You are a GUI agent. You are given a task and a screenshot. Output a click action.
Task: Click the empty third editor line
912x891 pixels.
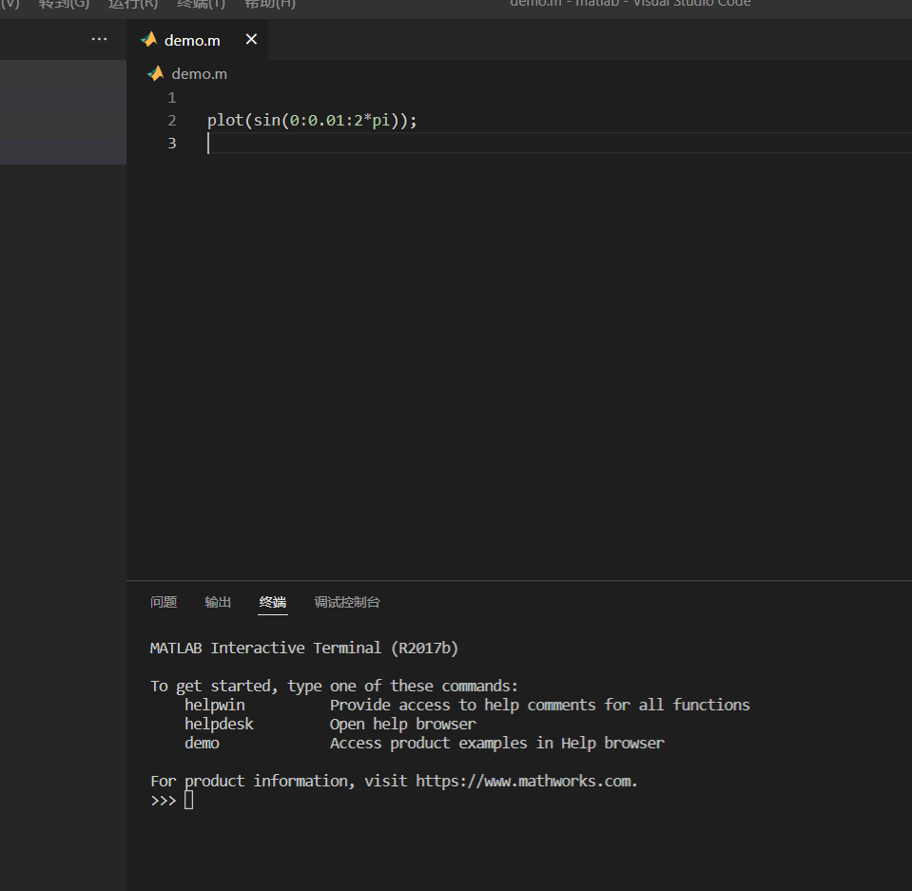[x=558, y=143]
